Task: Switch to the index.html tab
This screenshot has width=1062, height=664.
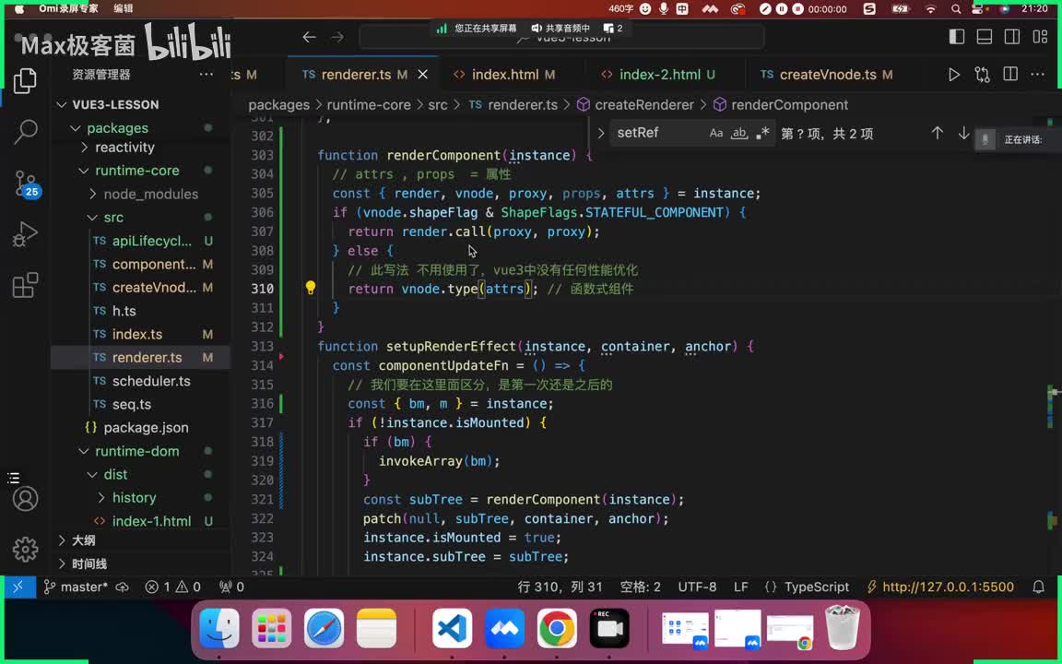Action: click(503, 75)
